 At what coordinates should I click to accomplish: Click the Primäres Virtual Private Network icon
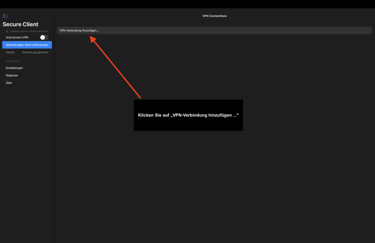[x=7, y=31]
